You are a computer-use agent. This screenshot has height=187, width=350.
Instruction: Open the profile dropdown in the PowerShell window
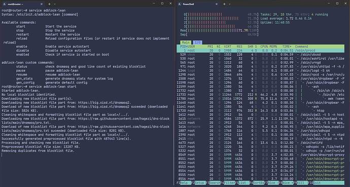click(230, 4)
